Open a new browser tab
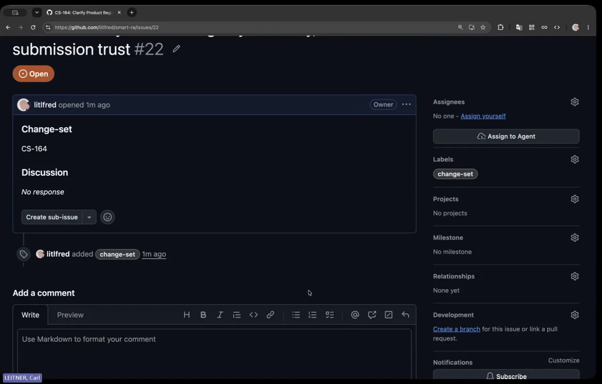 click(132, 12)
